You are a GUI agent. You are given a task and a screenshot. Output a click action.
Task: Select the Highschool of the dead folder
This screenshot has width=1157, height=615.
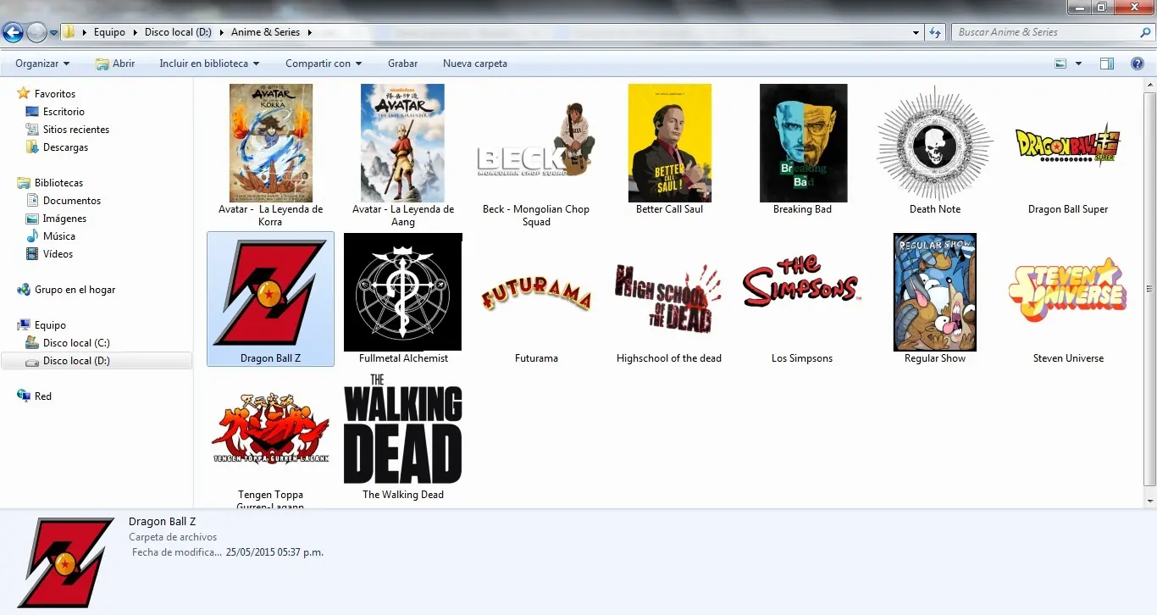pos(669,298)
